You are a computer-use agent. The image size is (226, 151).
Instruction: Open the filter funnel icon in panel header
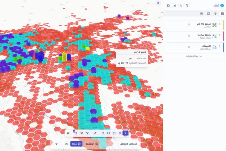pos(187,6)
